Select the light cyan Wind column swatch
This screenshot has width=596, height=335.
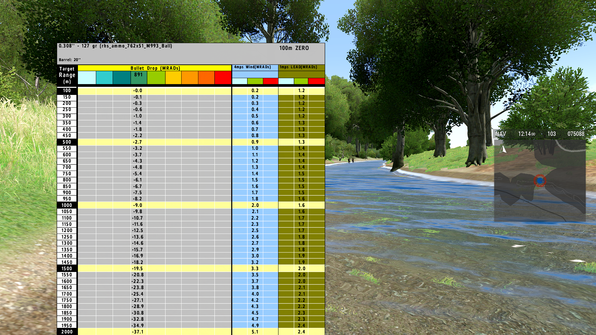240,81
